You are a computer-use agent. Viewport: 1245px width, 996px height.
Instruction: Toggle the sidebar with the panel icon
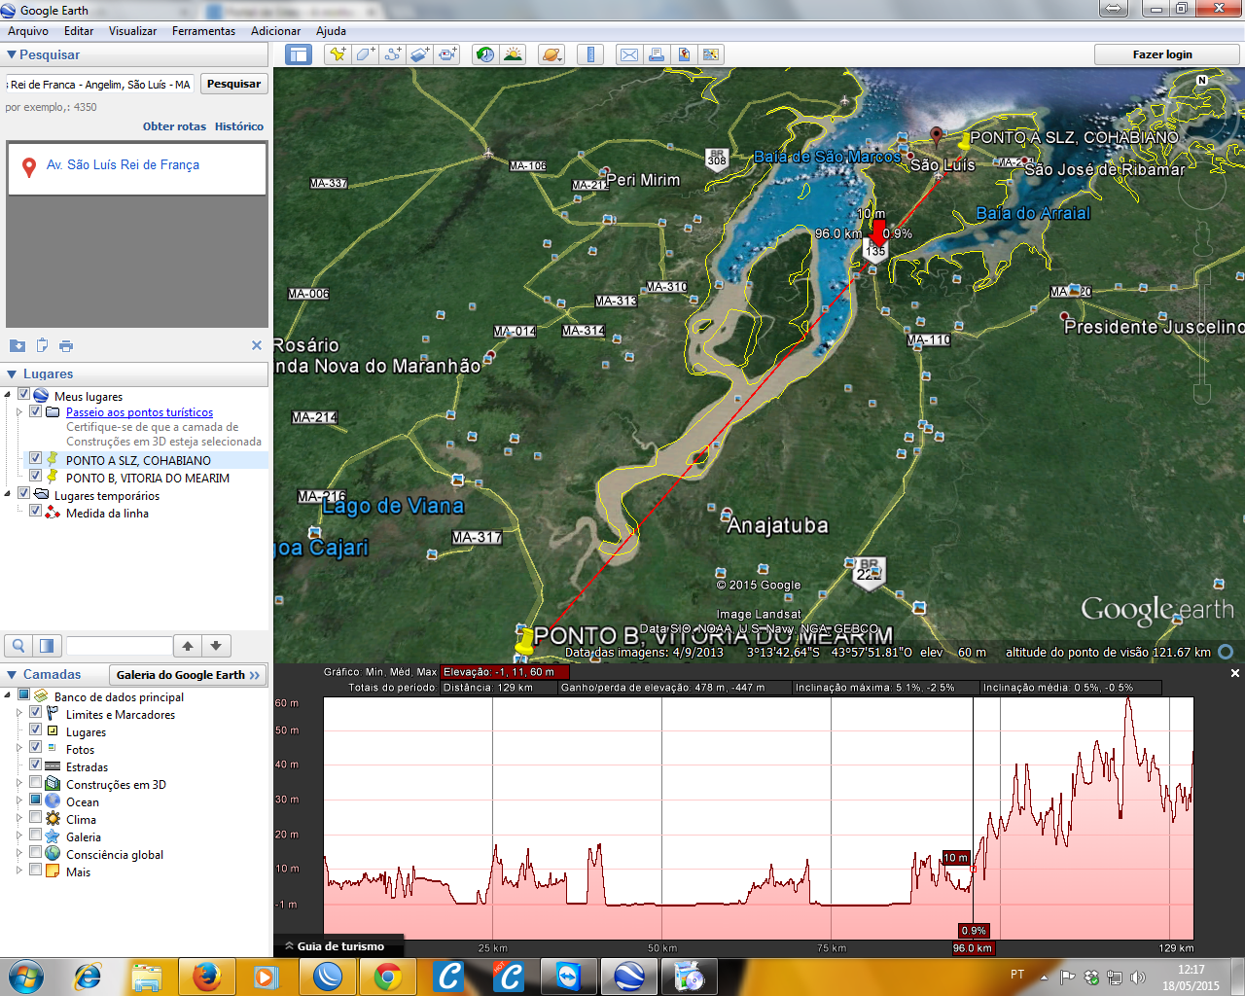tap(299, 54)
